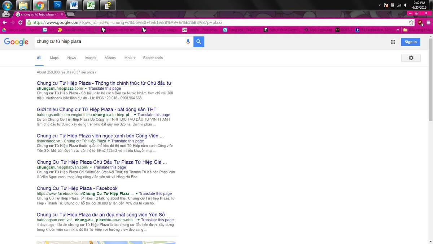Switch to Chrome in the taskbar

40,5
